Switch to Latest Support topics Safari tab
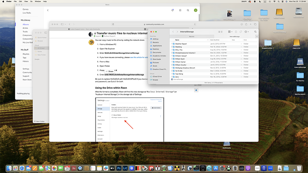Viewport: 308px width, 173px height. 84,29
